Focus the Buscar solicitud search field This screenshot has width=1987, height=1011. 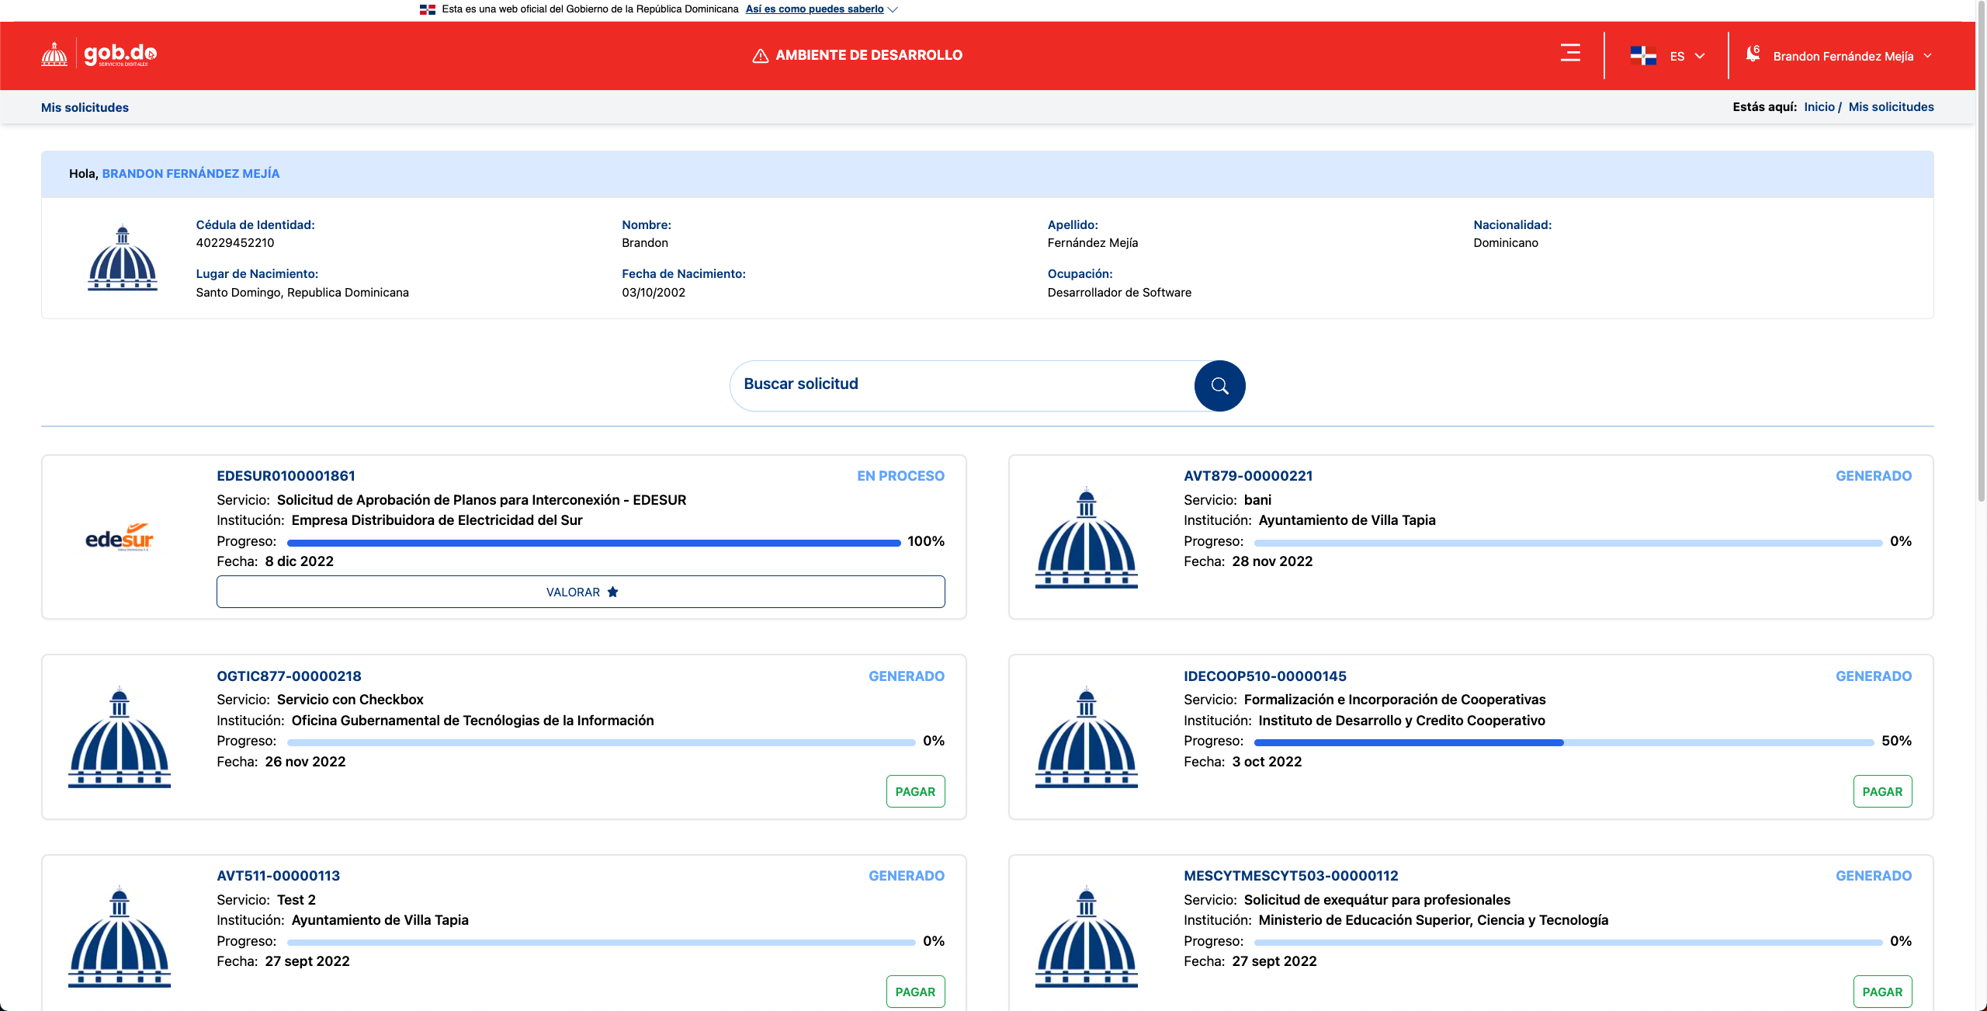pos(962,385)
